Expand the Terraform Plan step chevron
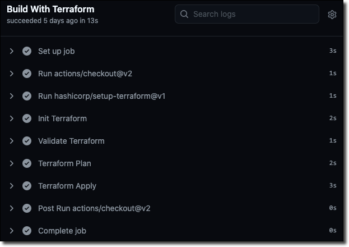The height and width of the screenshot is (247, 349). coord(12,163)
